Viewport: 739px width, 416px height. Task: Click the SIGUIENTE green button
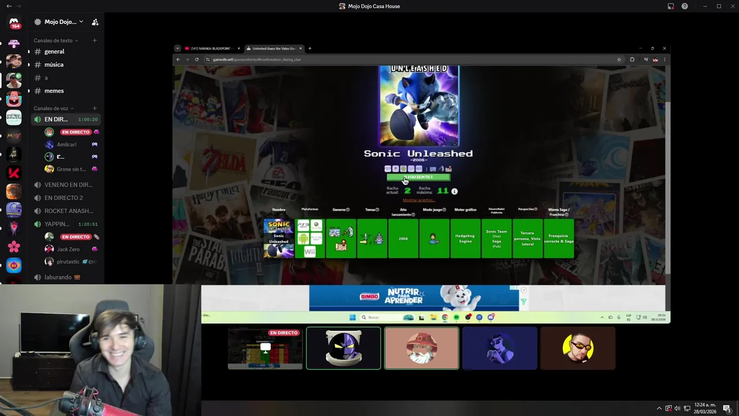point(419,177)
